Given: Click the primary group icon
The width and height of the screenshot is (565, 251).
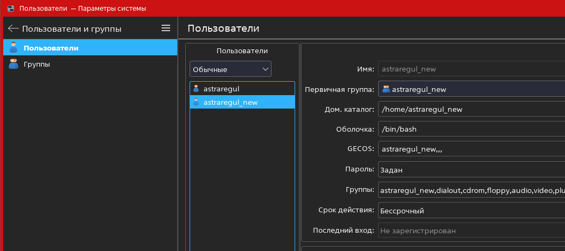Looking at the screenshot, I should 386,89.
